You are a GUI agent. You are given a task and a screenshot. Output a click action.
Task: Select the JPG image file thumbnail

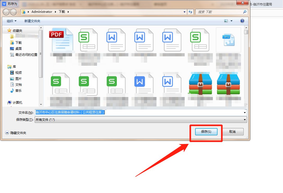point(228,40)
